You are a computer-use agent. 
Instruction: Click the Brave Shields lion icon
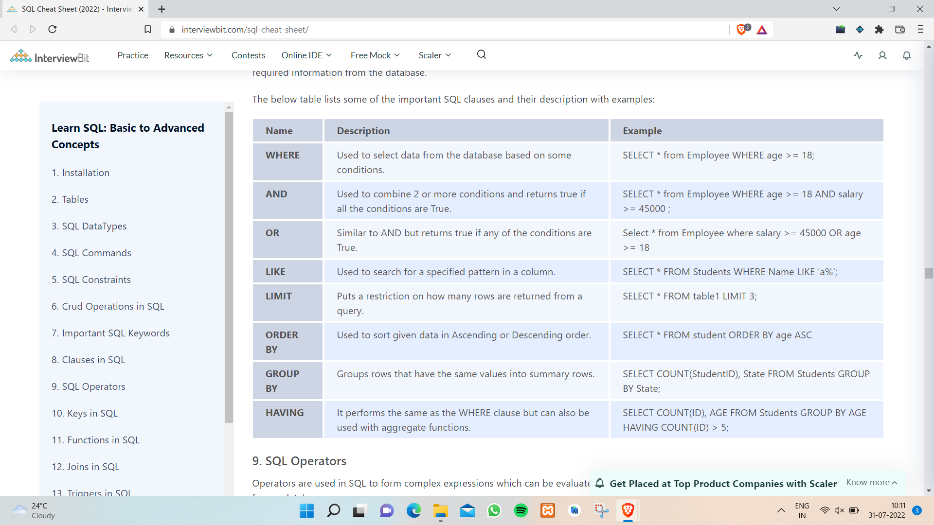pos(741,29)
